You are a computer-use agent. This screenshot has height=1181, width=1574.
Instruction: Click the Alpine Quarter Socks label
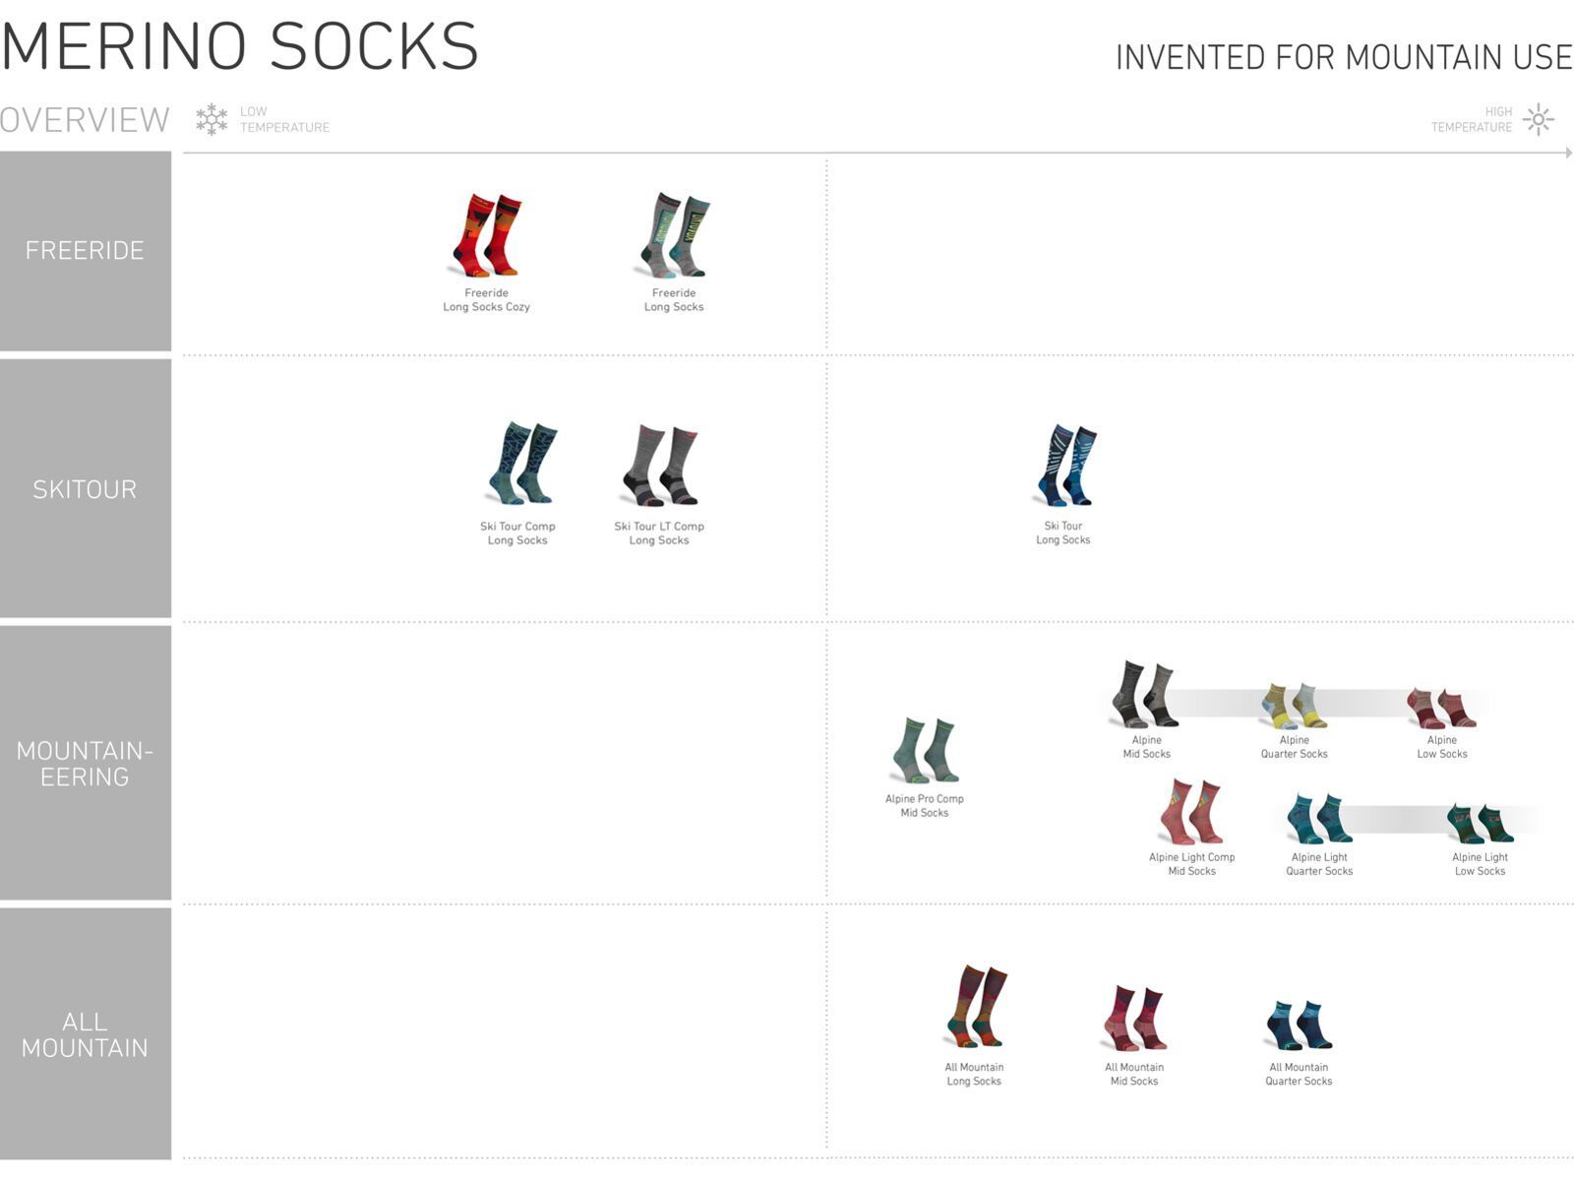[1295, 747]
